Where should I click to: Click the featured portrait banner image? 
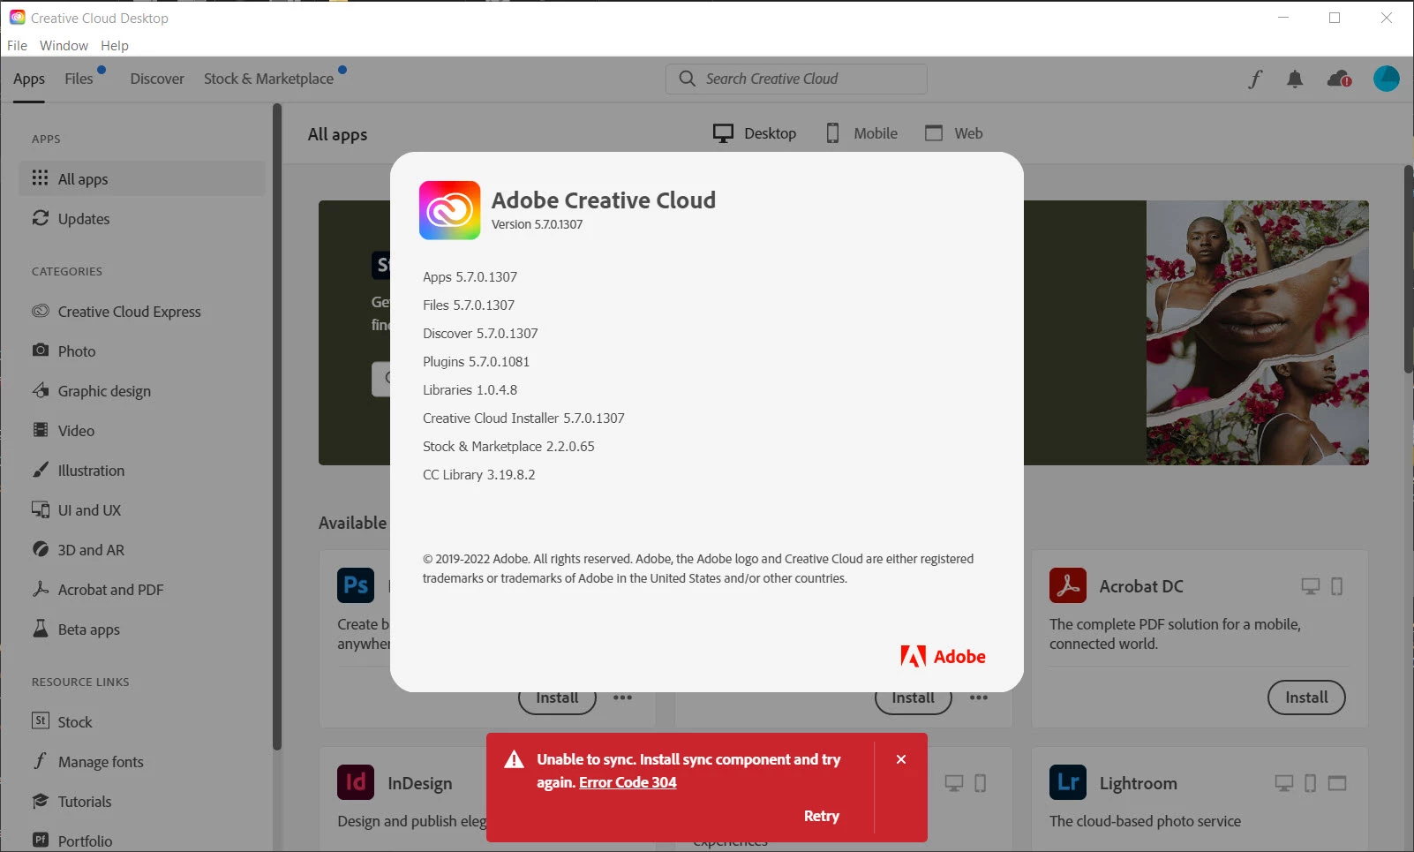pyautogui.click(x=1258, y=333)
